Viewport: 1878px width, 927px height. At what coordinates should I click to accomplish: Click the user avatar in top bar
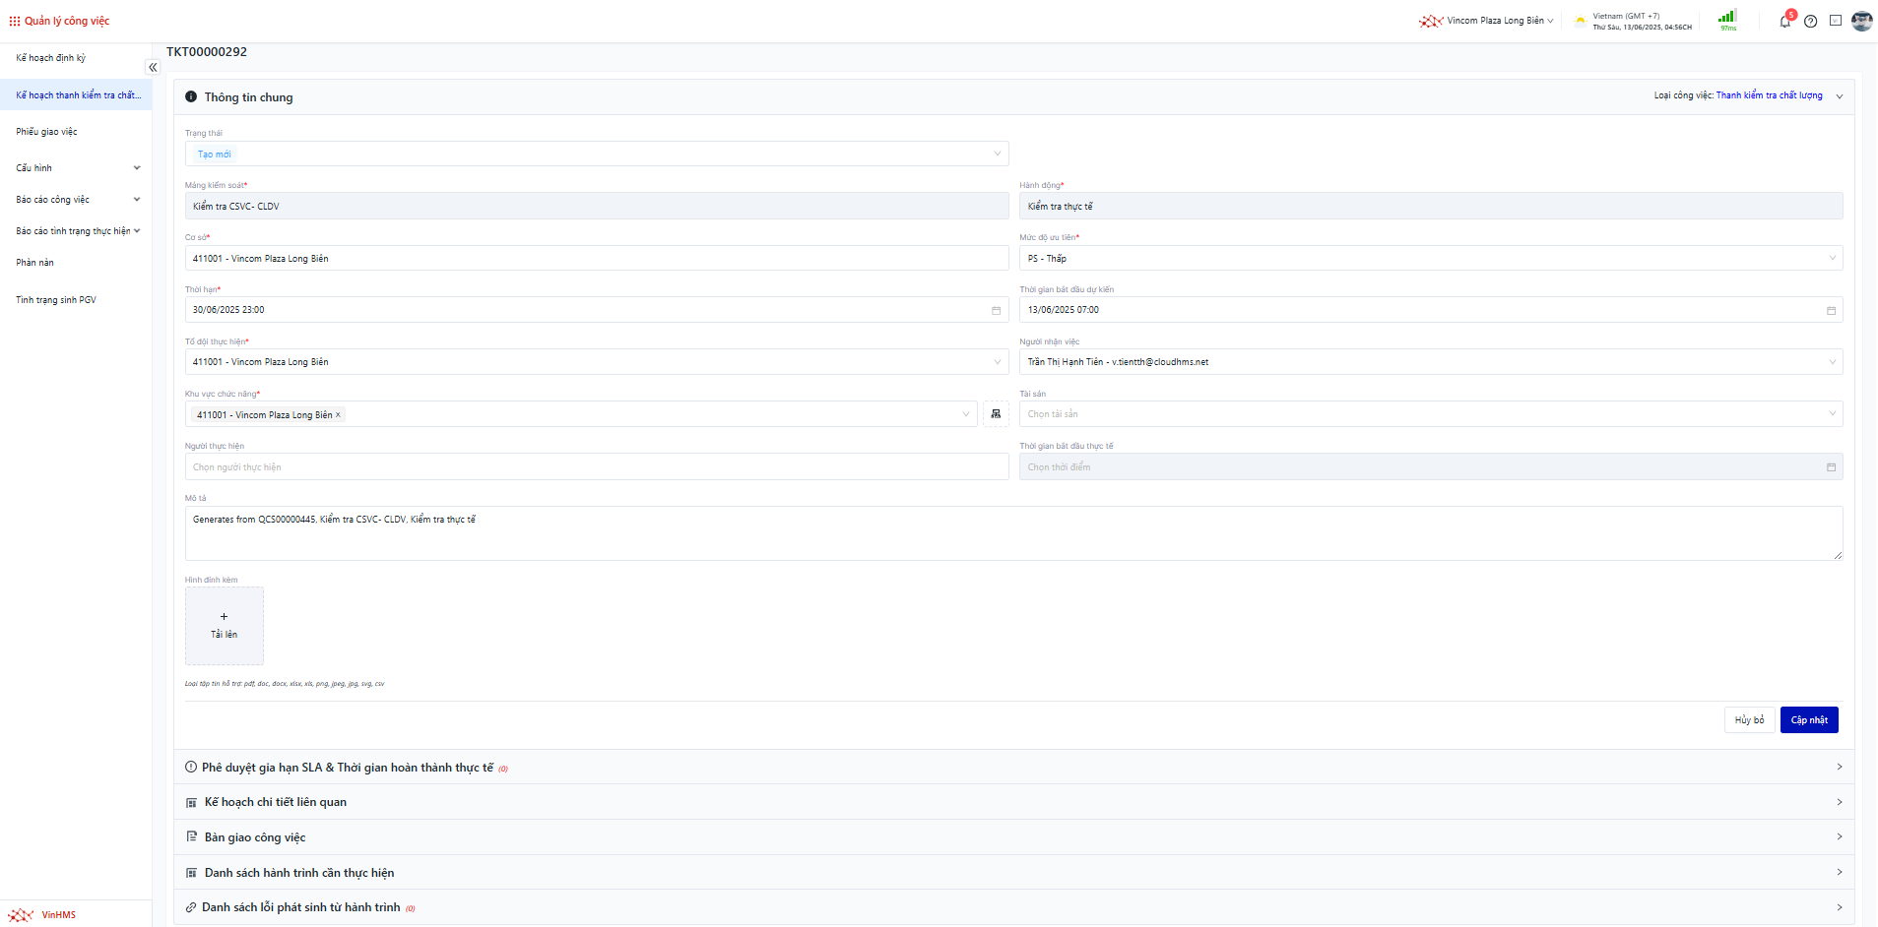[1861, 21]
